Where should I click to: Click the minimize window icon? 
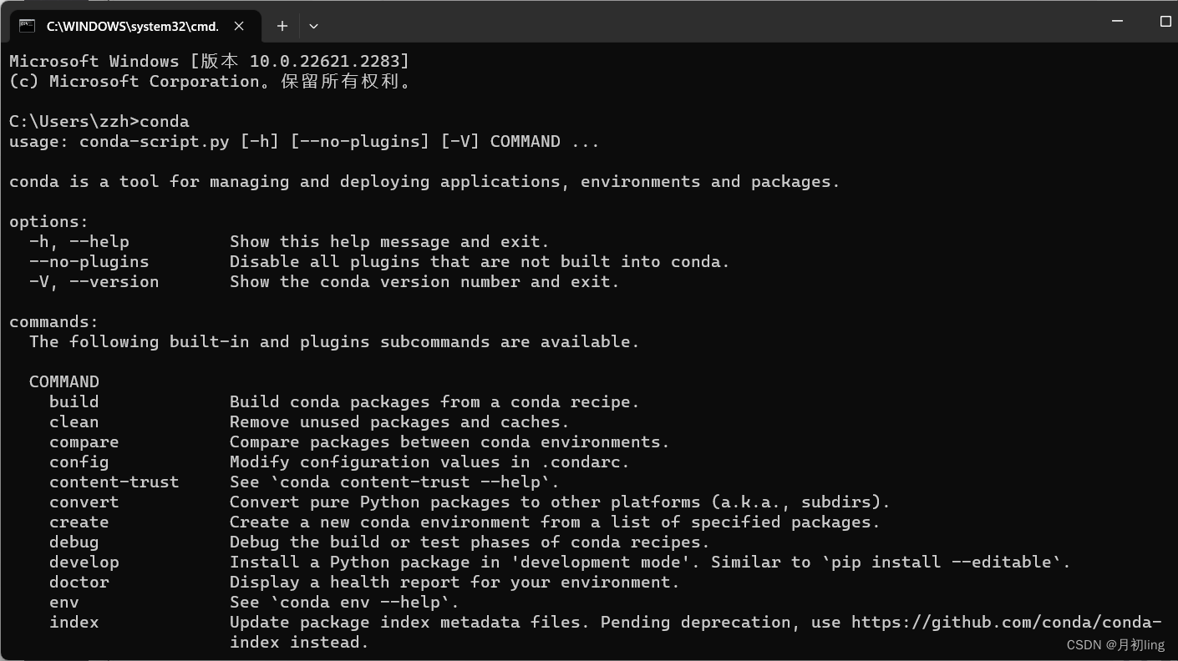pos(1117,23)
